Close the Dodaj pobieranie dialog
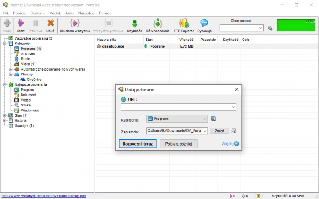The height and width of the screenshot is (199, 319). [236, 89]
